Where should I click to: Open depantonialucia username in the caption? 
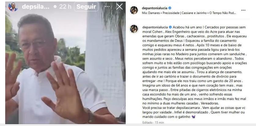click(x=155, y=27)
